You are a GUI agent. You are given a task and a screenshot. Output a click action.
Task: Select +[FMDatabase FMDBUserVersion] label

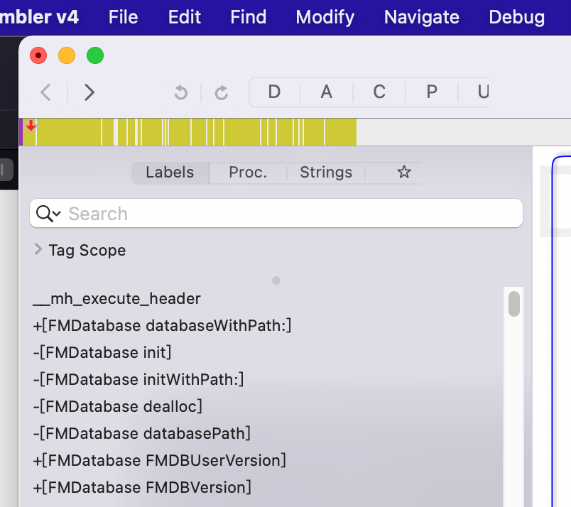click(x=160, y=460)
